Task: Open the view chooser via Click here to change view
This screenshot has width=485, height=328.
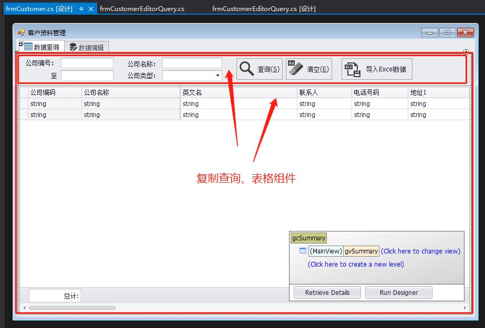Action: tap(421, 251)
